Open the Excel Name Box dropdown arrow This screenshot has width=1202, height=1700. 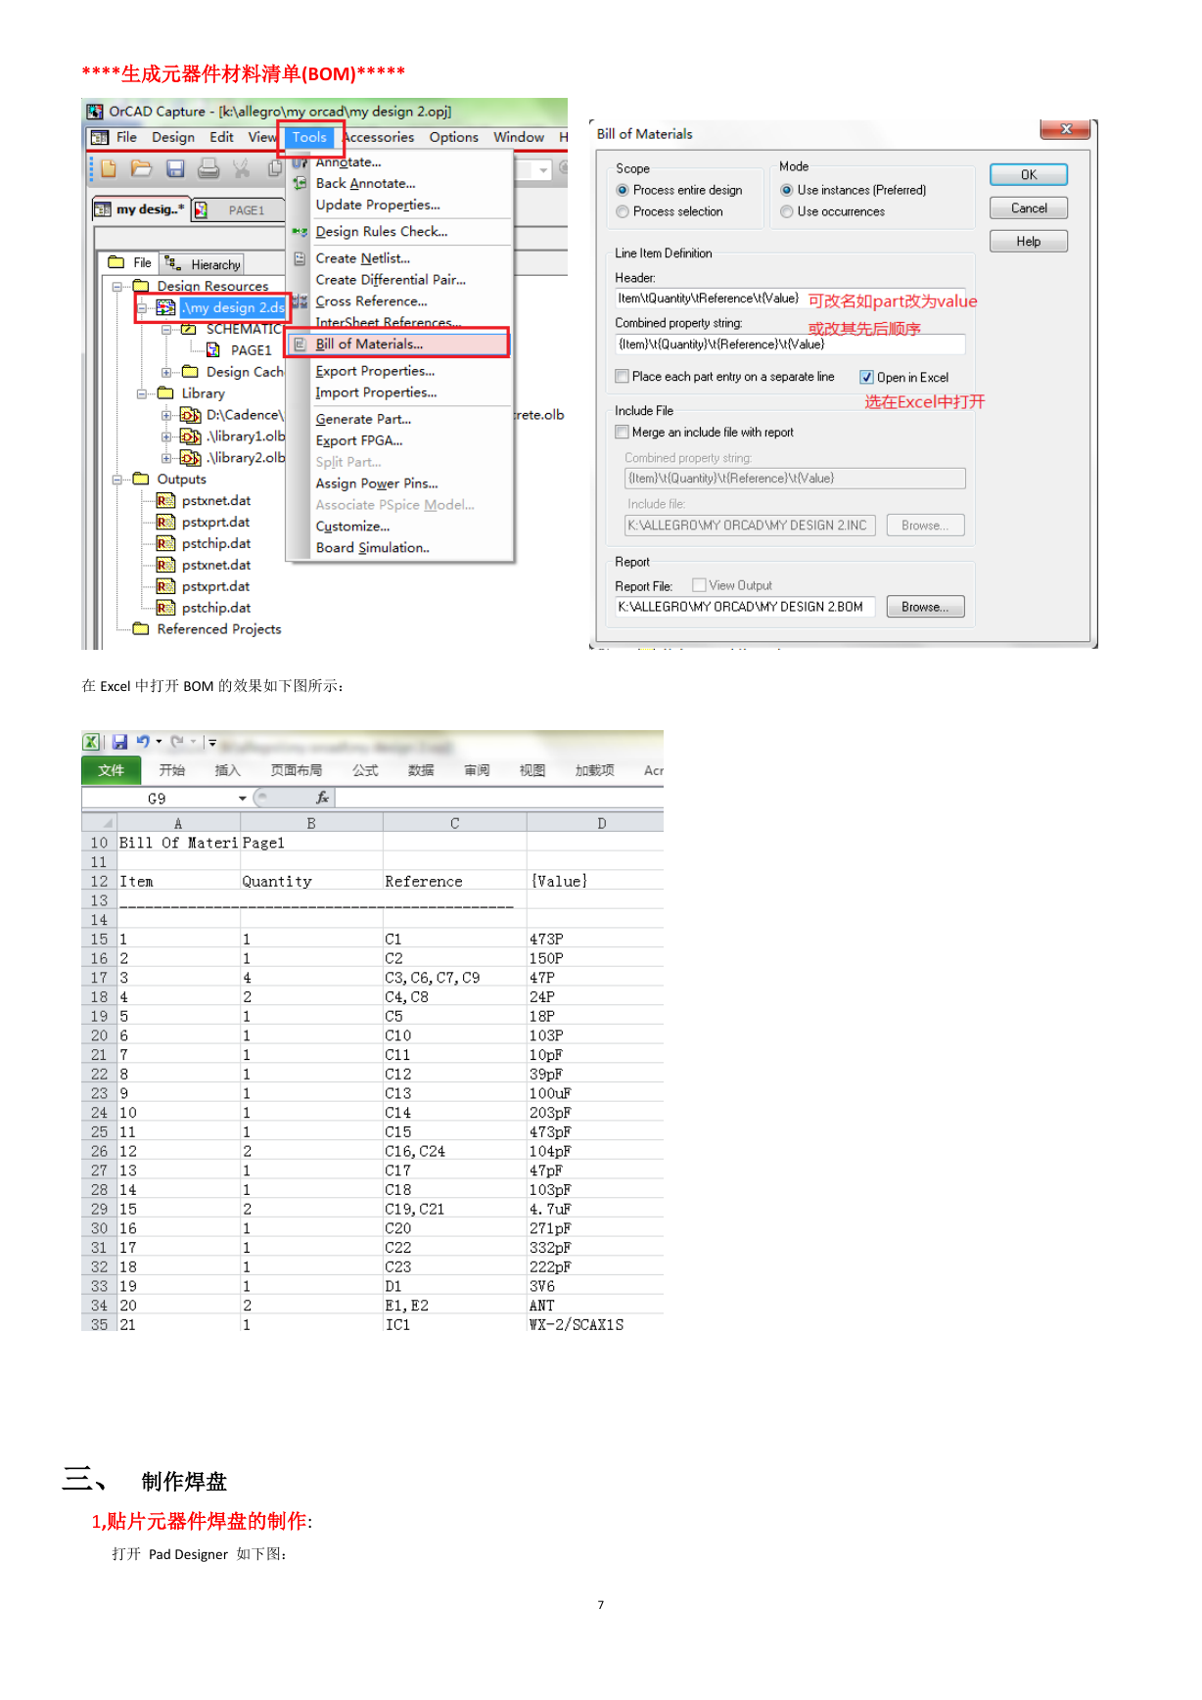click(x=243, y=799)
